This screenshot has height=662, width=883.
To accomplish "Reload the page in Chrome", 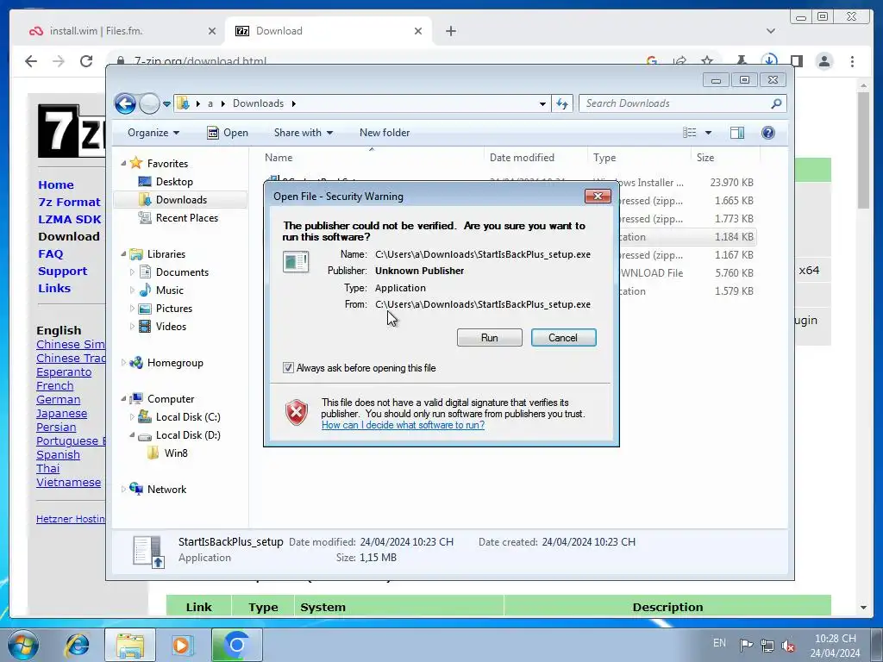I will pos(86,61).
